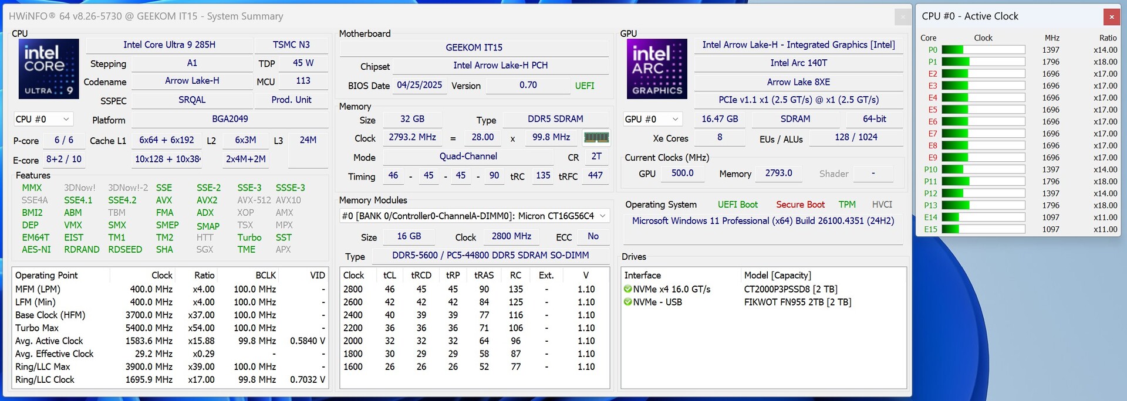Click the Intel Arc 140T GPU name
The width and height of the screenshot is (1127, 401).
click(x=799, y=63)
